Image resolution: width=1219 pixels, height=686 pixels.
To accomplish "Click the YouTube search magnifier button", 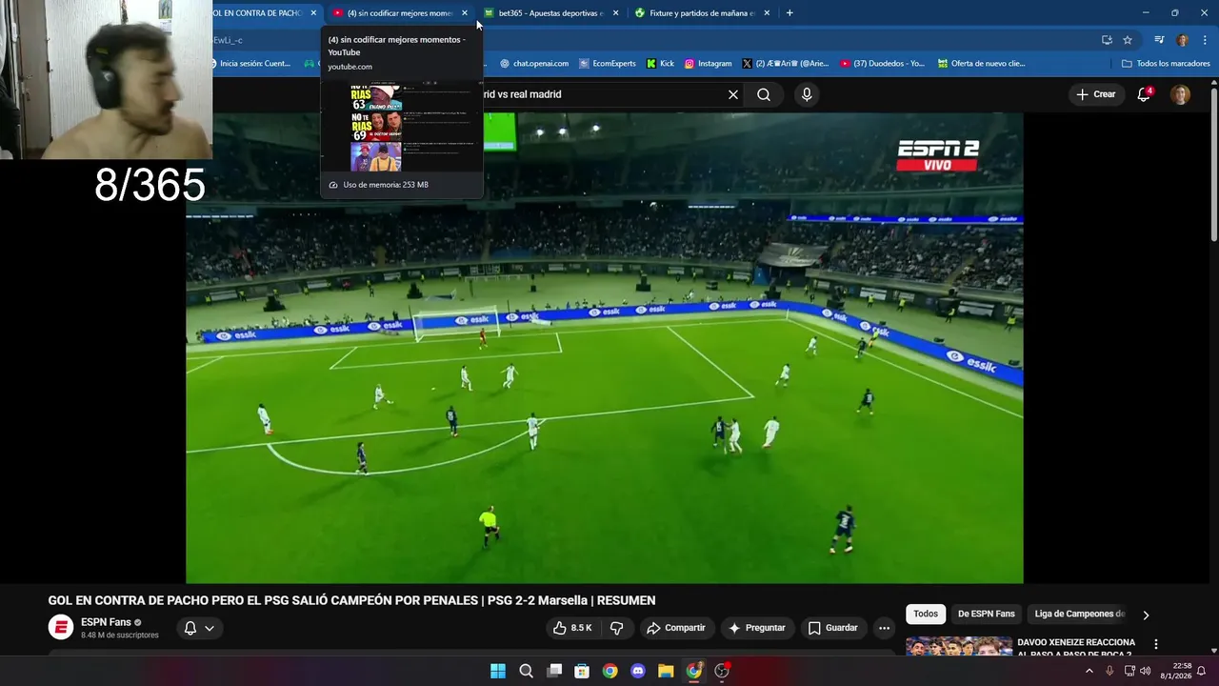I will (x=764, y=94).
